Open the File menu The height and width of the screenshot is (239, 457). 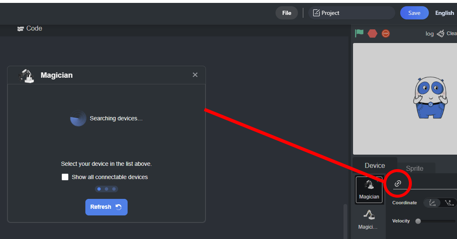tap(287, 13)
